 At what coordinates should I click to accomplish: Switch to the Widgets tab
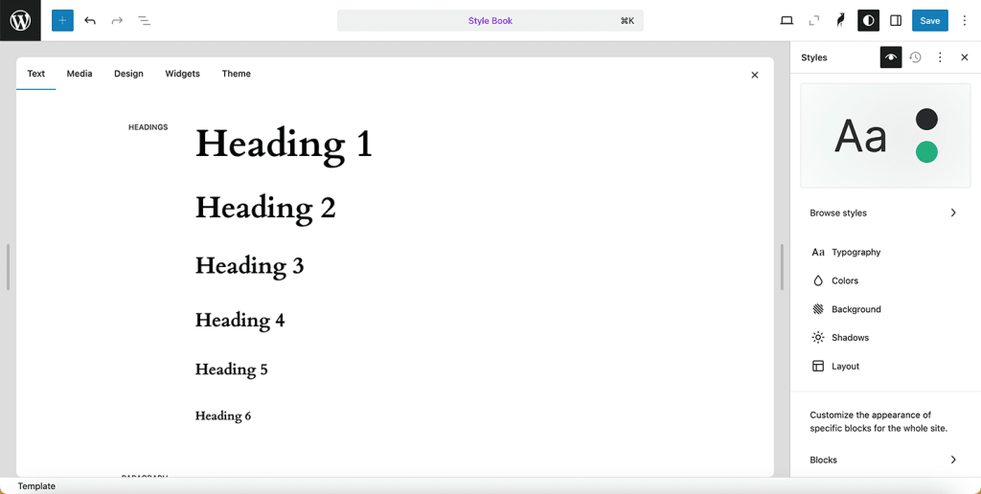182,74
